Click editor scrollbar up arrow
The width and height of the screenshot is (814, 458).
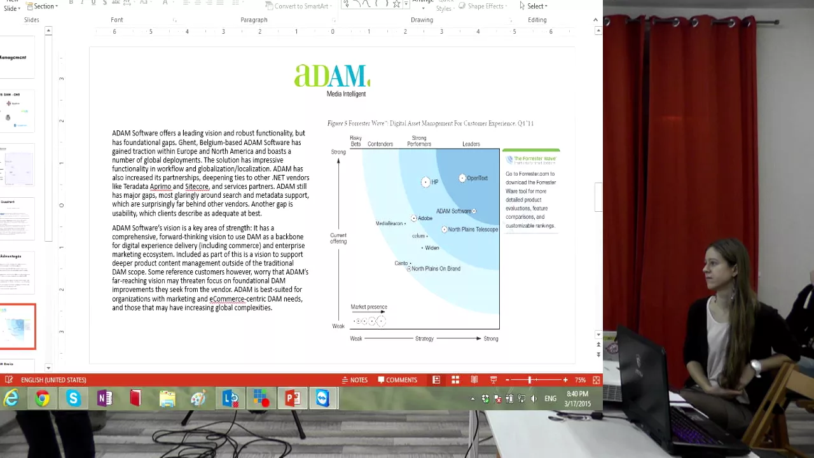(598, 31)
